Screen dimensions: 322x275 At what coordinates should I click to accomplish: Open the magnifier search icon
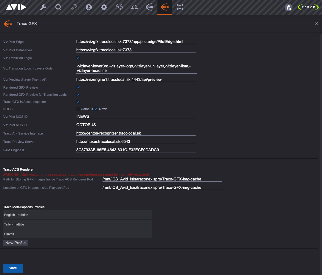(x=58, y=7)
